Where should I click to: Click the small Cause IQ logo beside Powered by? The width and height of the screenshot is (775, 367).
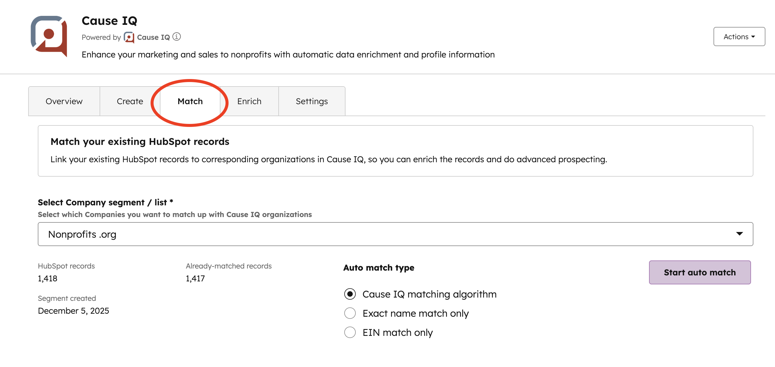(129, 37)
